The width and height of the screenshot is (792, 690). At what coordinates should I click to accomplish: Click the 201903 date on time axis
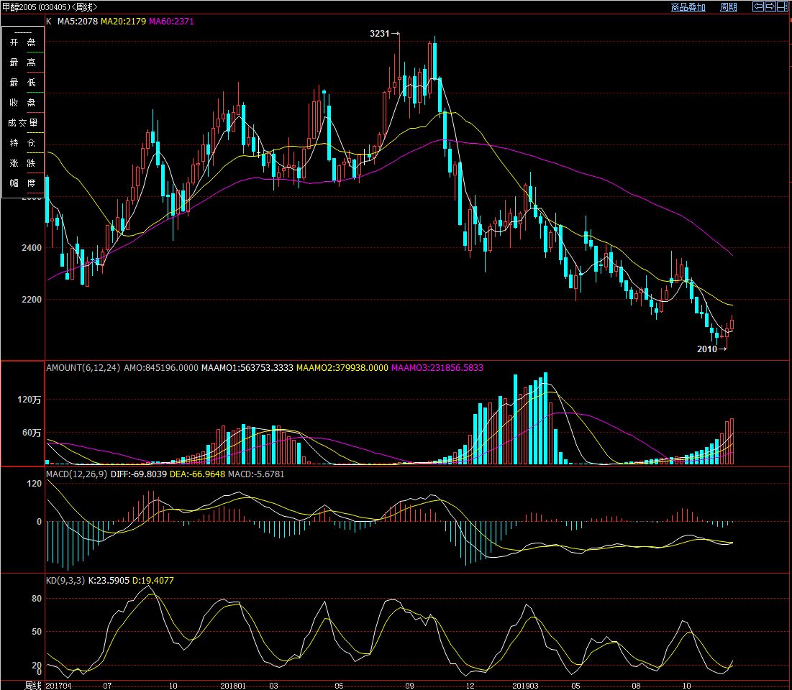click(x=525, y=686)
